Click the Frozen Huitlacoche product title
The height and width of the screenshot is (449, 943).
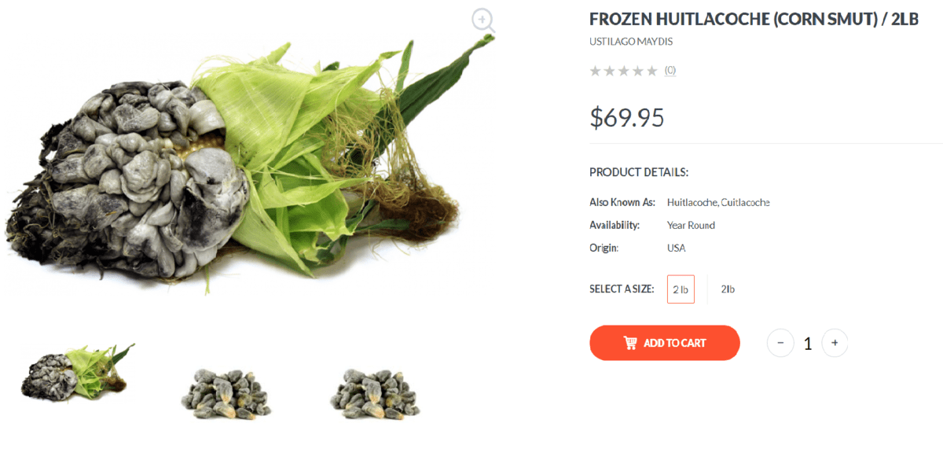pyautogui.click(x=754, y=20)
